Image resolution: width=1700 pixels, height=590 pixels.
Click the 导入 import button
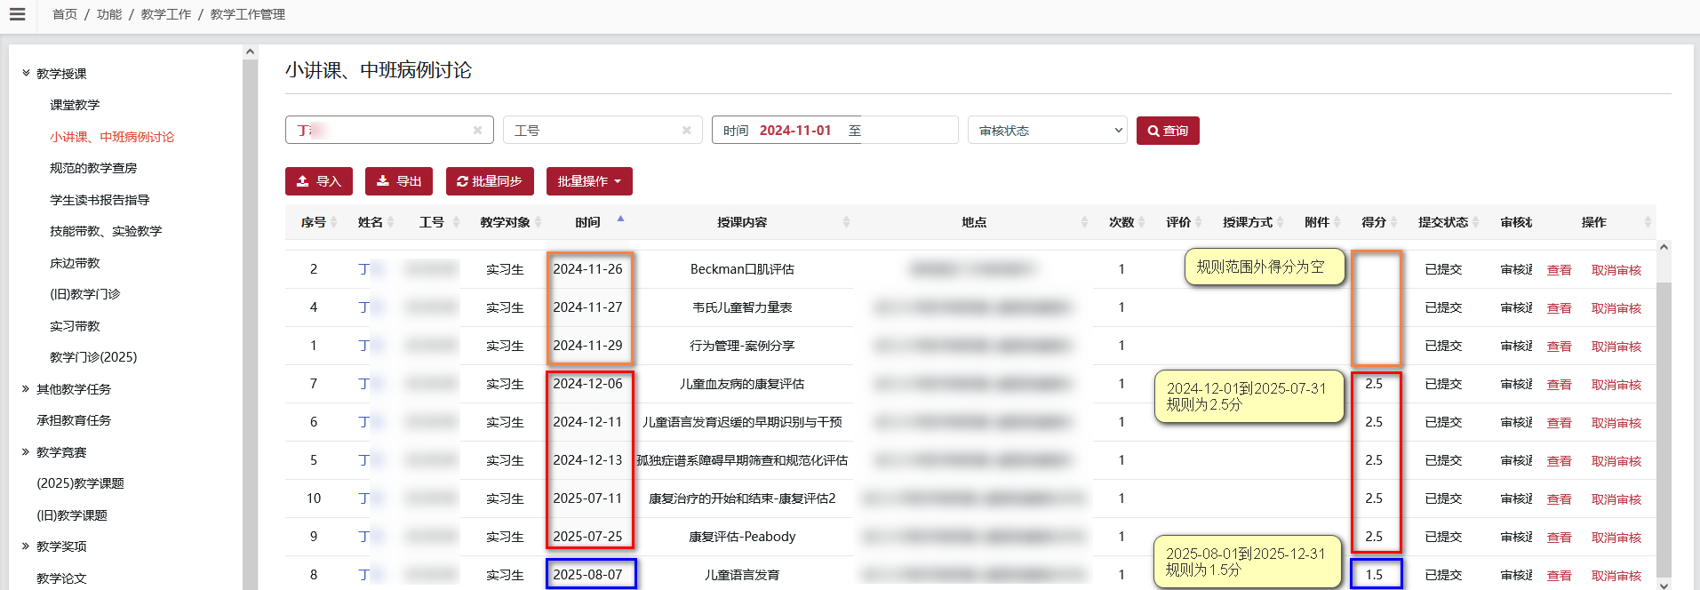pyautogui.click(x=319, y=181)
